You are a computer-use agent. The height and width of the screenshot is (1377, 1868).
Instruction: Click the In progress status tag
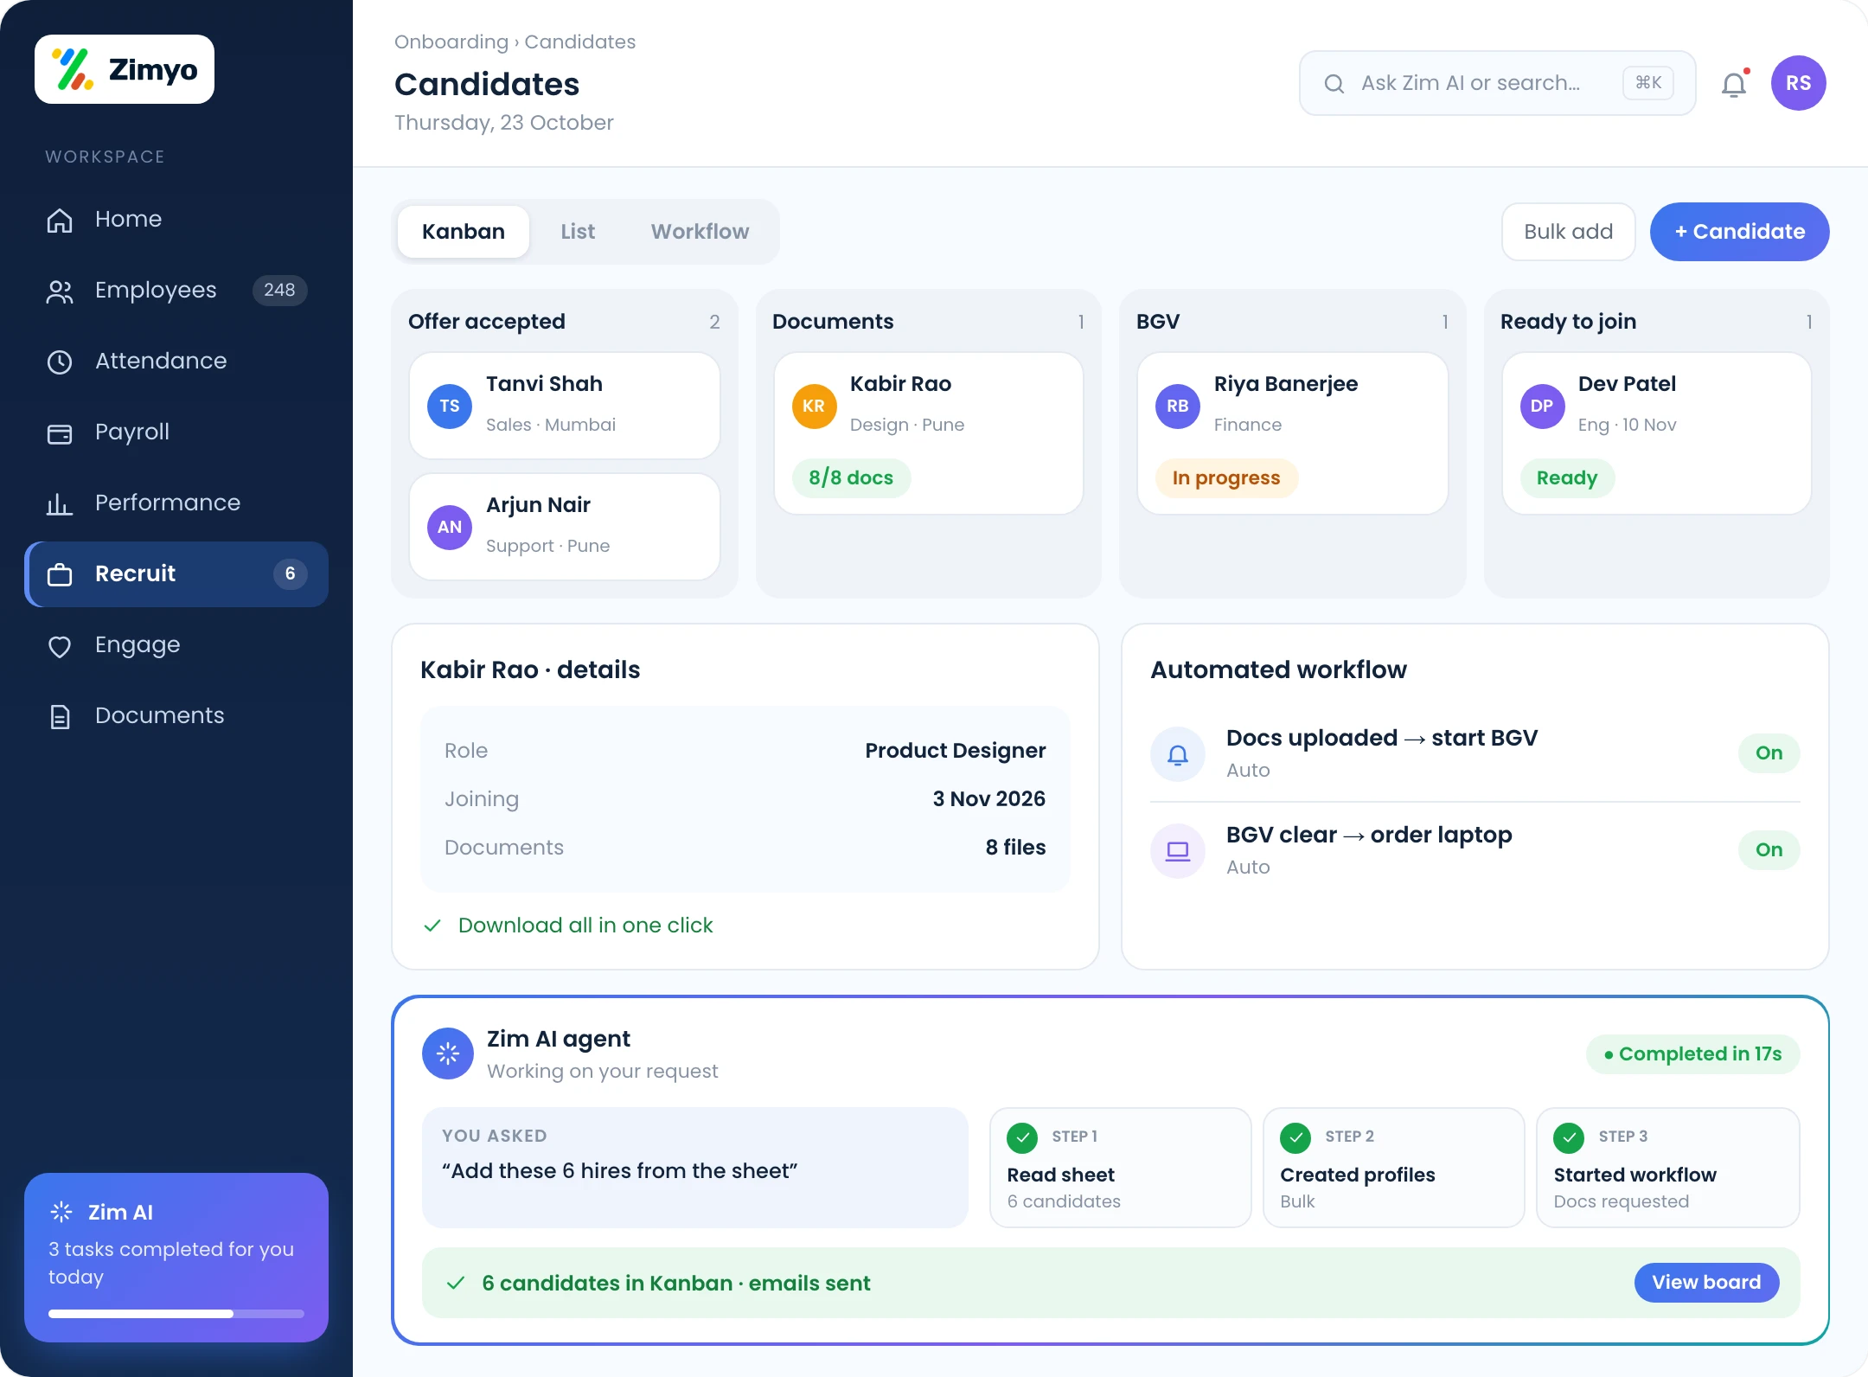[x=1226, y=478]
